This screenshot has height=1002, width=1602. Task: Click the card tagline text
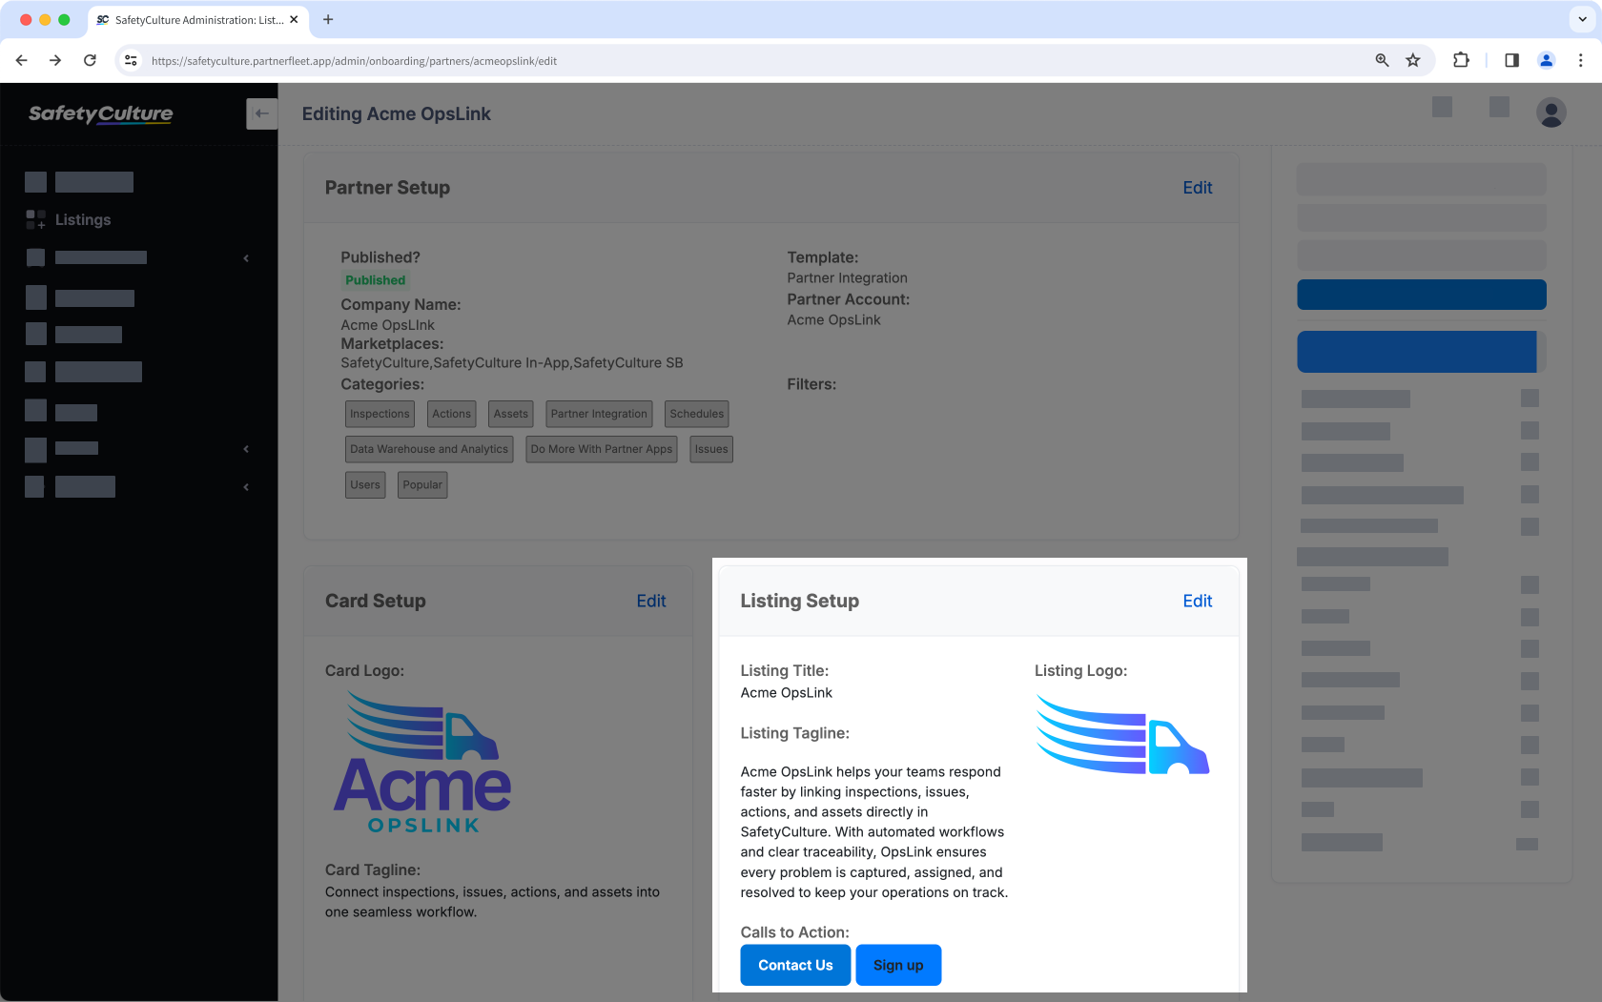coord(492,902)
